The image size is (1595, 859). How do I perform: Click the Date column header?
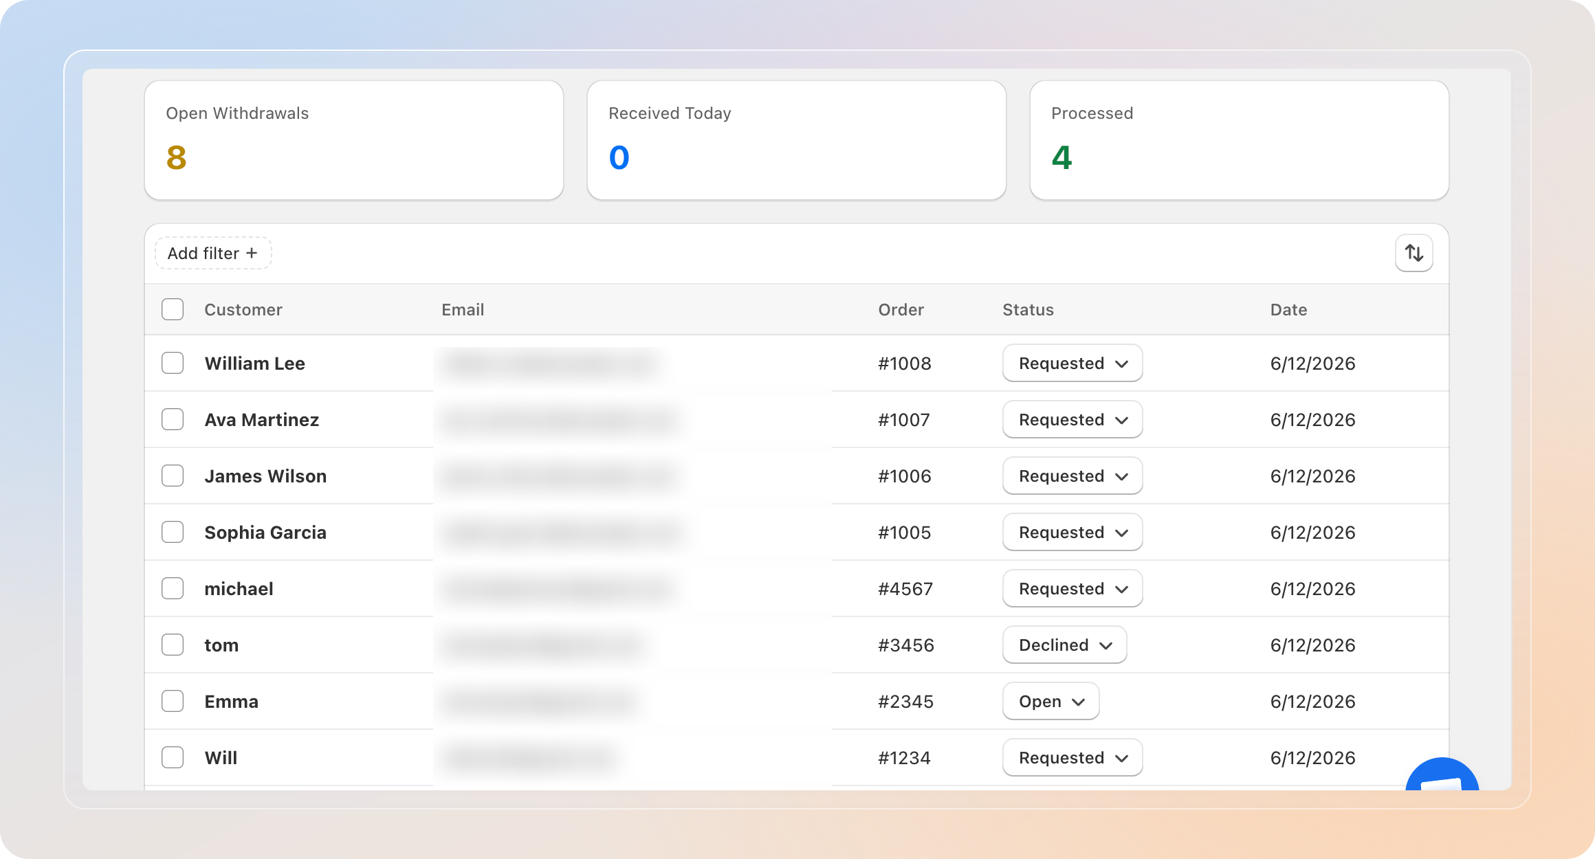[x=1288, y=310]
